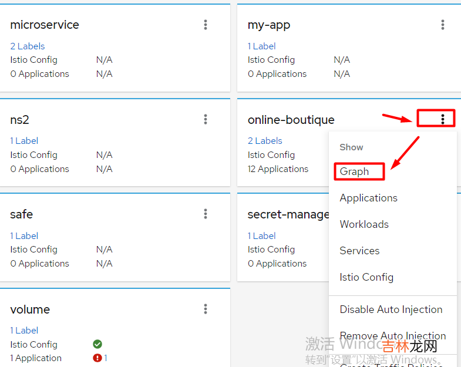Choose Workloads from the menu

[364, 224]
